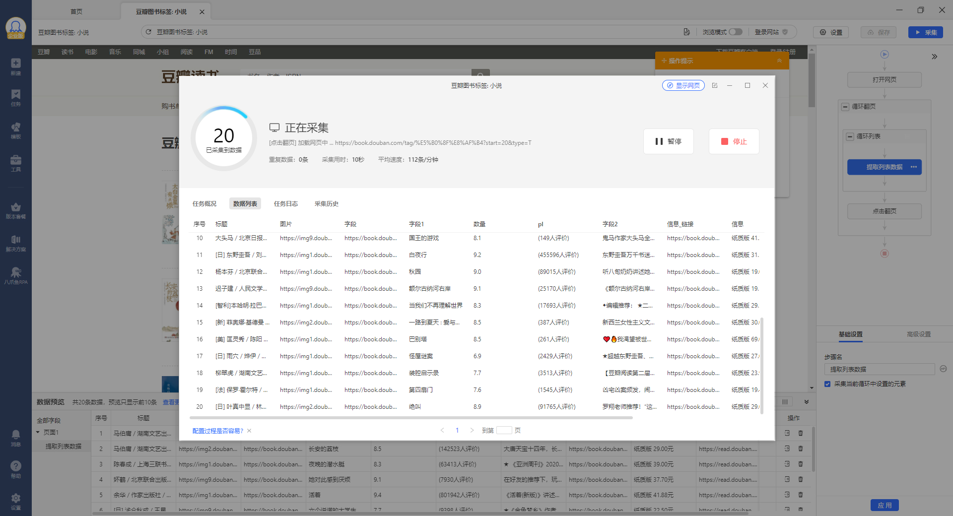953x516 pixels.
Task: Click the column layout icon in data preview
Action: (785, 402)
